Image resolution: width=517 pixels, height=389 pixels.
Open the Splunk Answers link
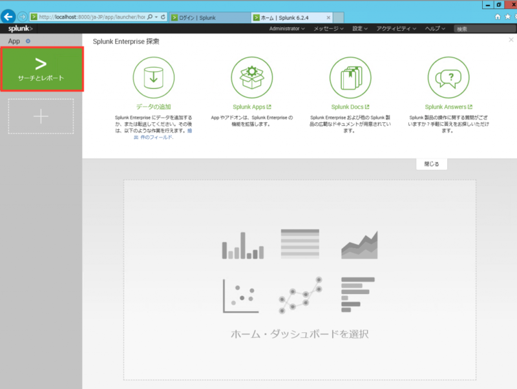[448, 107]
